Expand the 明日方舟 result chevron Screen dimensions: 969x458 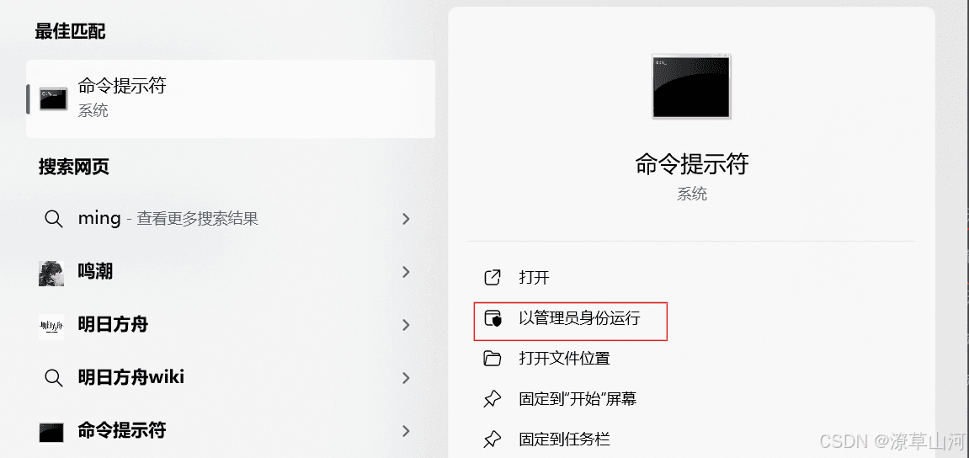pyautogui.click(x=406, y=325)
